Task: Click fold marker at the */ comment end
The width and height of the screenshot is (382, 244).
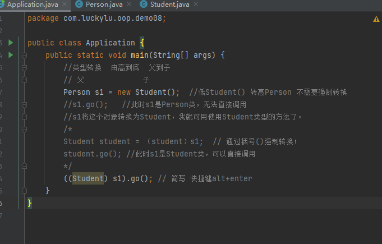Action: pos(24,166)
